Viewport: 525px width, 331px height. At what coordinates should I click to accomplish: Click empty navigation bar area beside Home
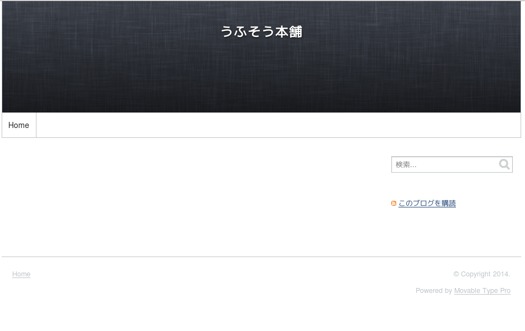pos(276,125)
